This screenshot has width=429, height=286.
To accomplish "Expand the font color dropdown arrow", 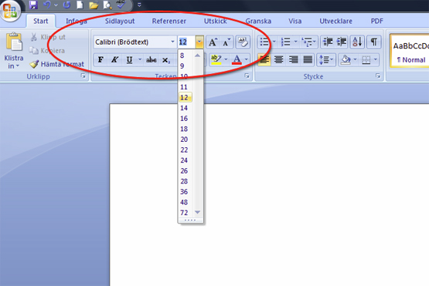I will tap(247, 59).
